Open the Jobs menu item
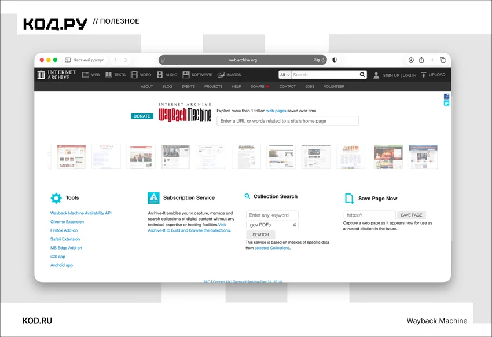Viewport: 492px width, 337px height. (310, 87)
